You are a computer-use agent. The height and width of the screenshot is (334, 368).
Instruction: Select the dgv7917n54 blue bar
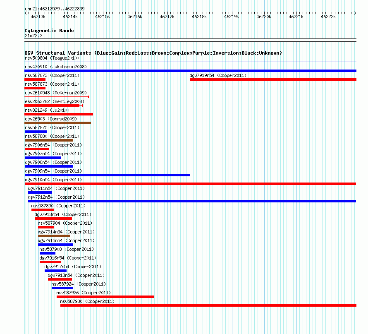coord(56,271)
